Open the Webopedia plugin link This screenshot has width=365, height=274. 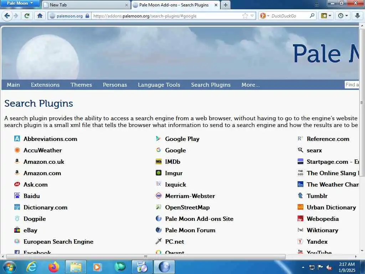pos(323,219)
